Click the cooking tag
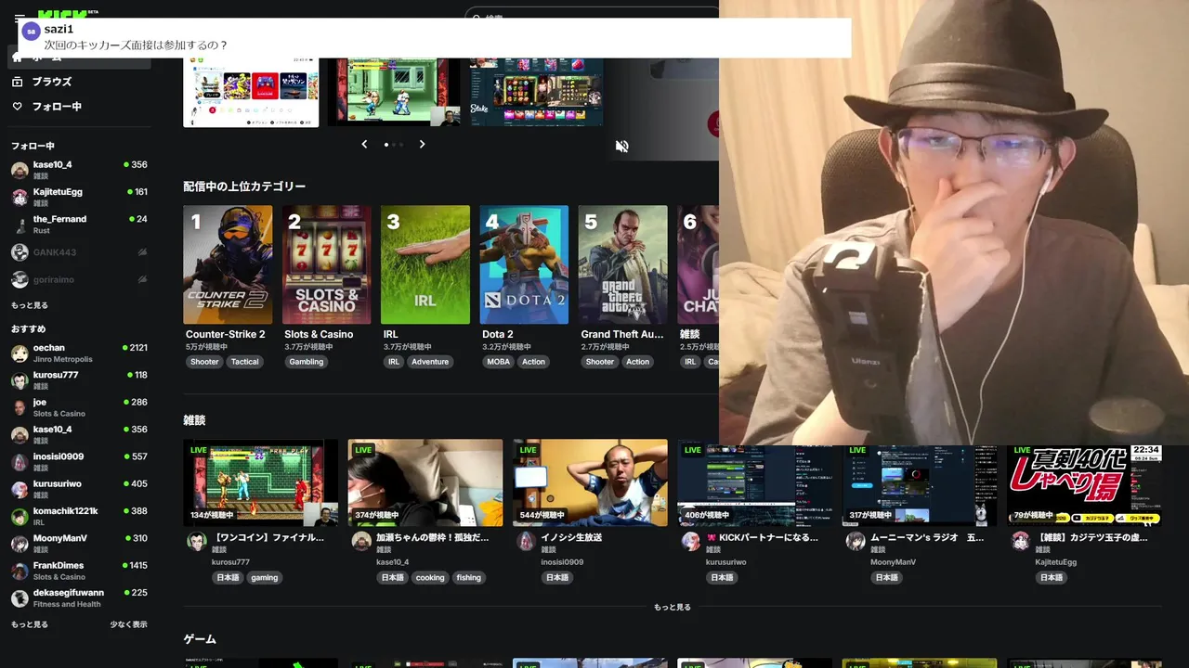The width and height of the screenshot is (1189, 668). (x=430, y=577)
